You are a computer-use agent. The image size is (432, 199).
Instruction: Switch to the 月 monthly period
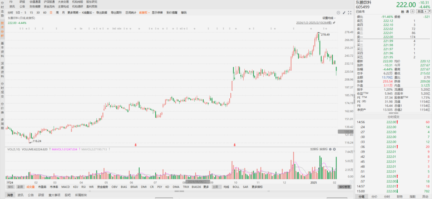(x=63, y=13)
